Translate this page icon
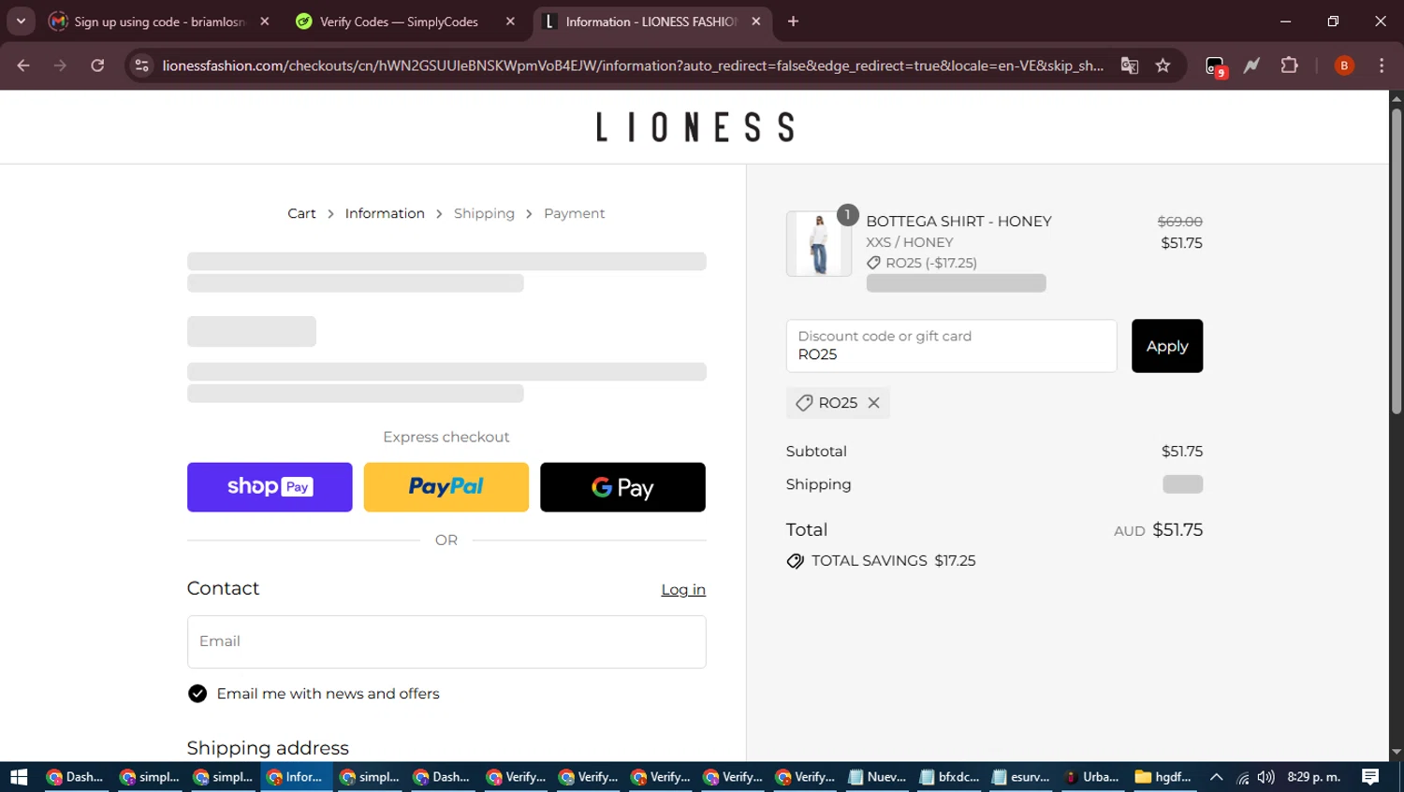The image size is (1404, 792). (1130, 65)
